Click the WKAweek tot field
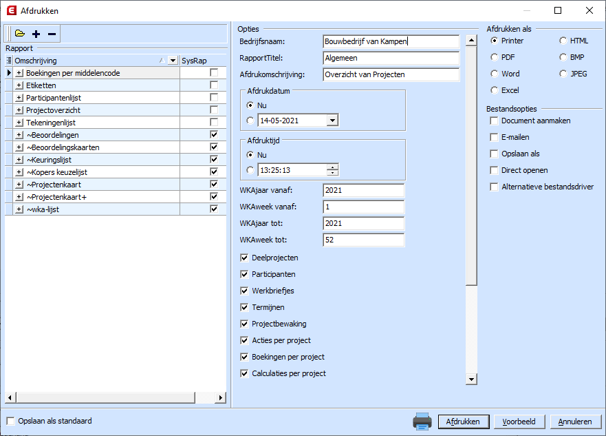 [x=364, y=240]
